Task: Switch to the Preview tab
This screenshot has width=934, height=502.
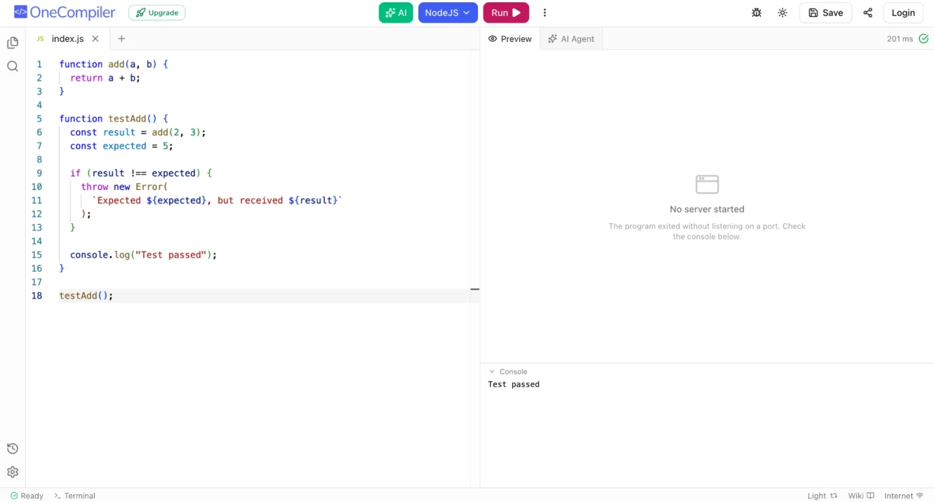Action: click(510, 38)
